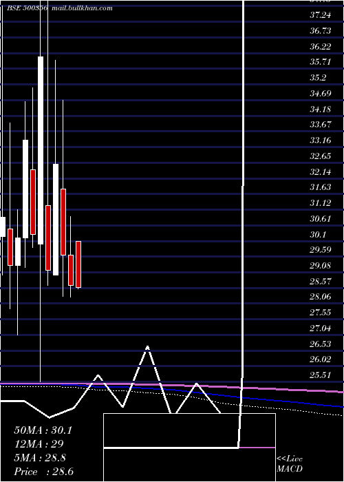Screen dimensions: 344x482
Task: Click the 29.59 price axis label
Action: pos(321,249)
